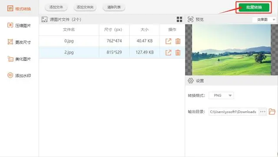Switch to grid view icon
This screenshot has width=278, height=157.
[x=179, y=20]
